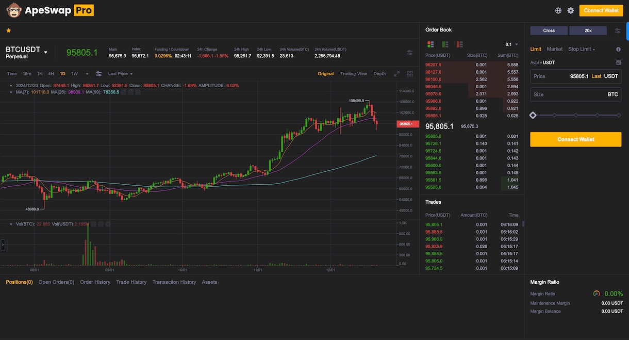Open the Stop Limit dropdown
The image size is (629, 340).
pos(582,49)
